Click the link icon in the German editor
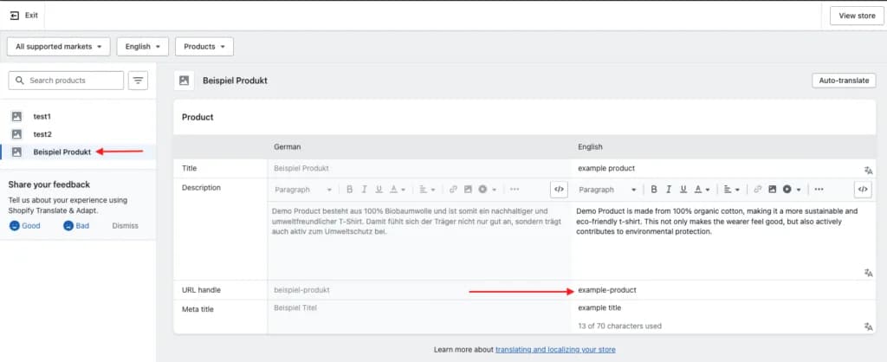The image size is (887, 362). click(453, 190)
